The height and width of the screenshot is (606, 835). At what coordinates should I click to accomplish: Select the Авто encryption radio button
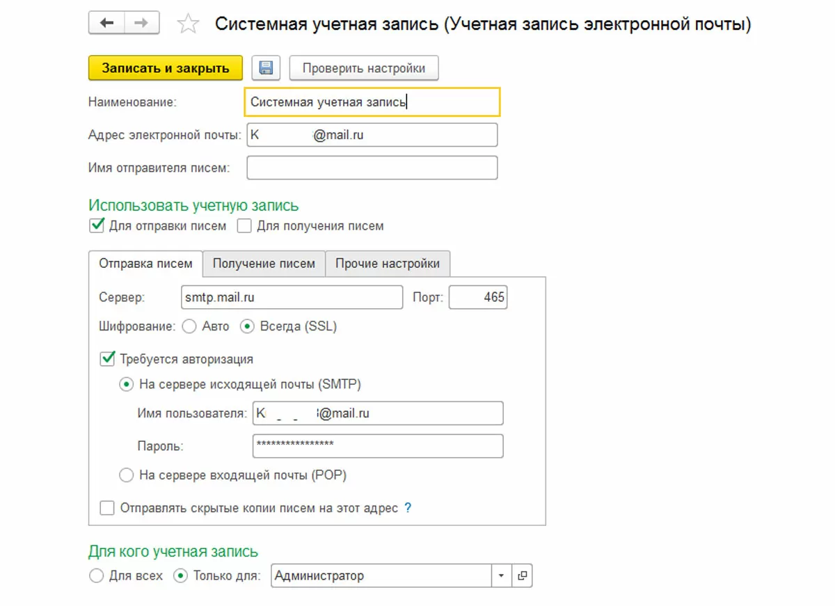point(188,326)
